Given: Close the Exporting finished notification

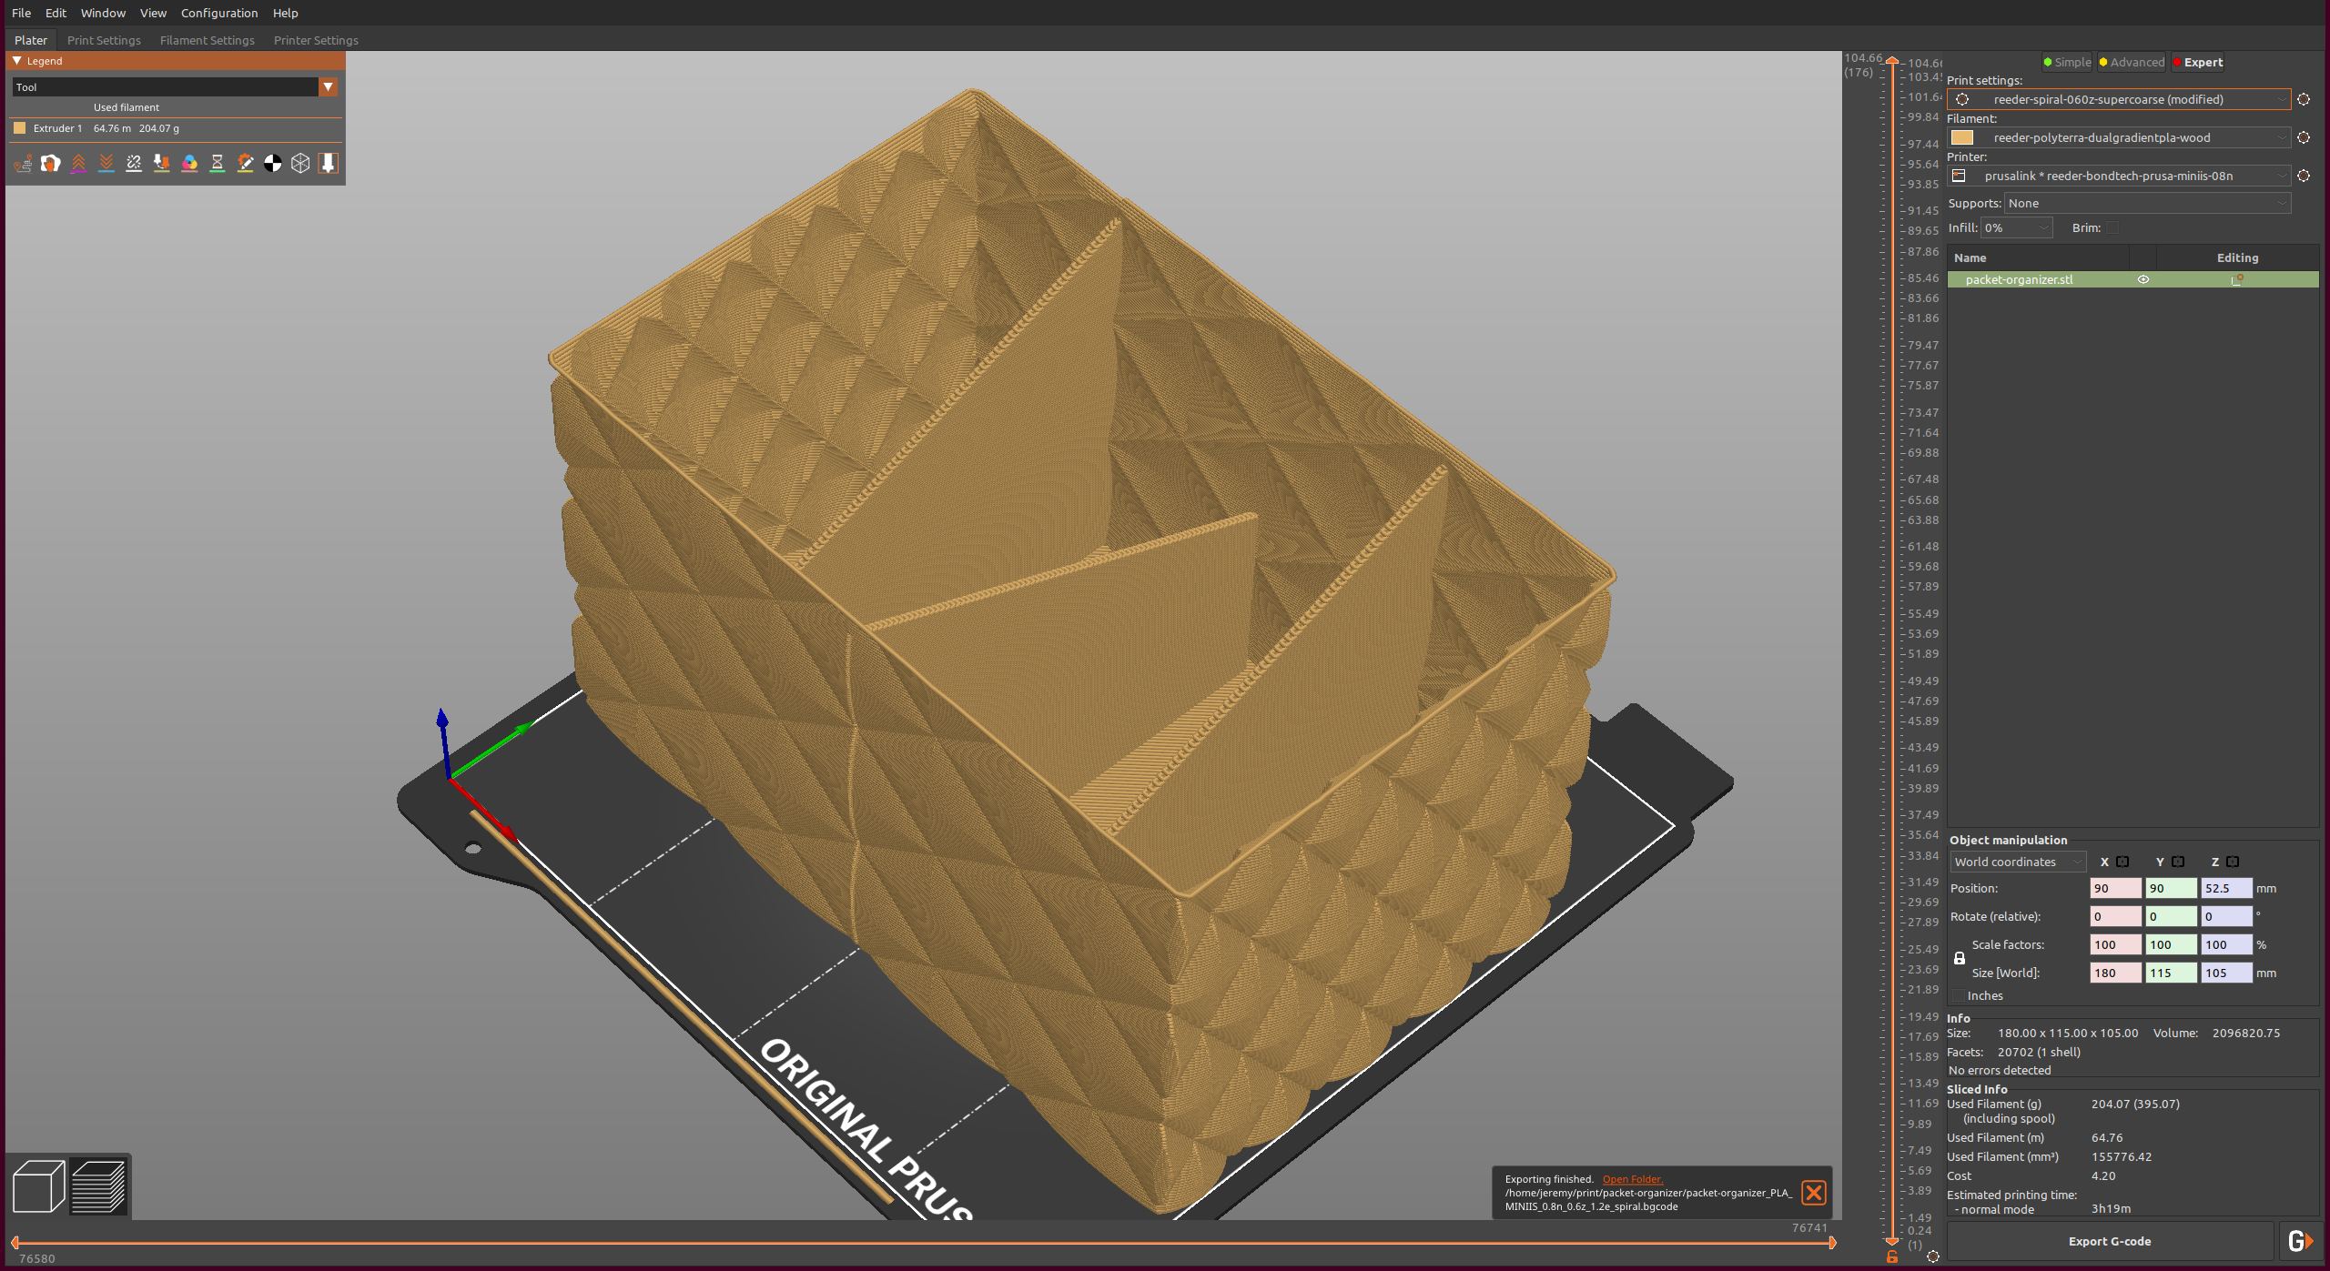Looking at the screenshot, I should [x=1814, y=1193].
